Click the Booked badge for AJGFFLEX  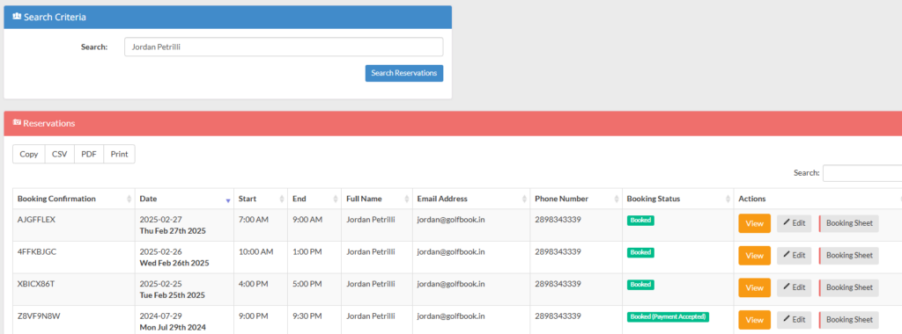(640, 220)
